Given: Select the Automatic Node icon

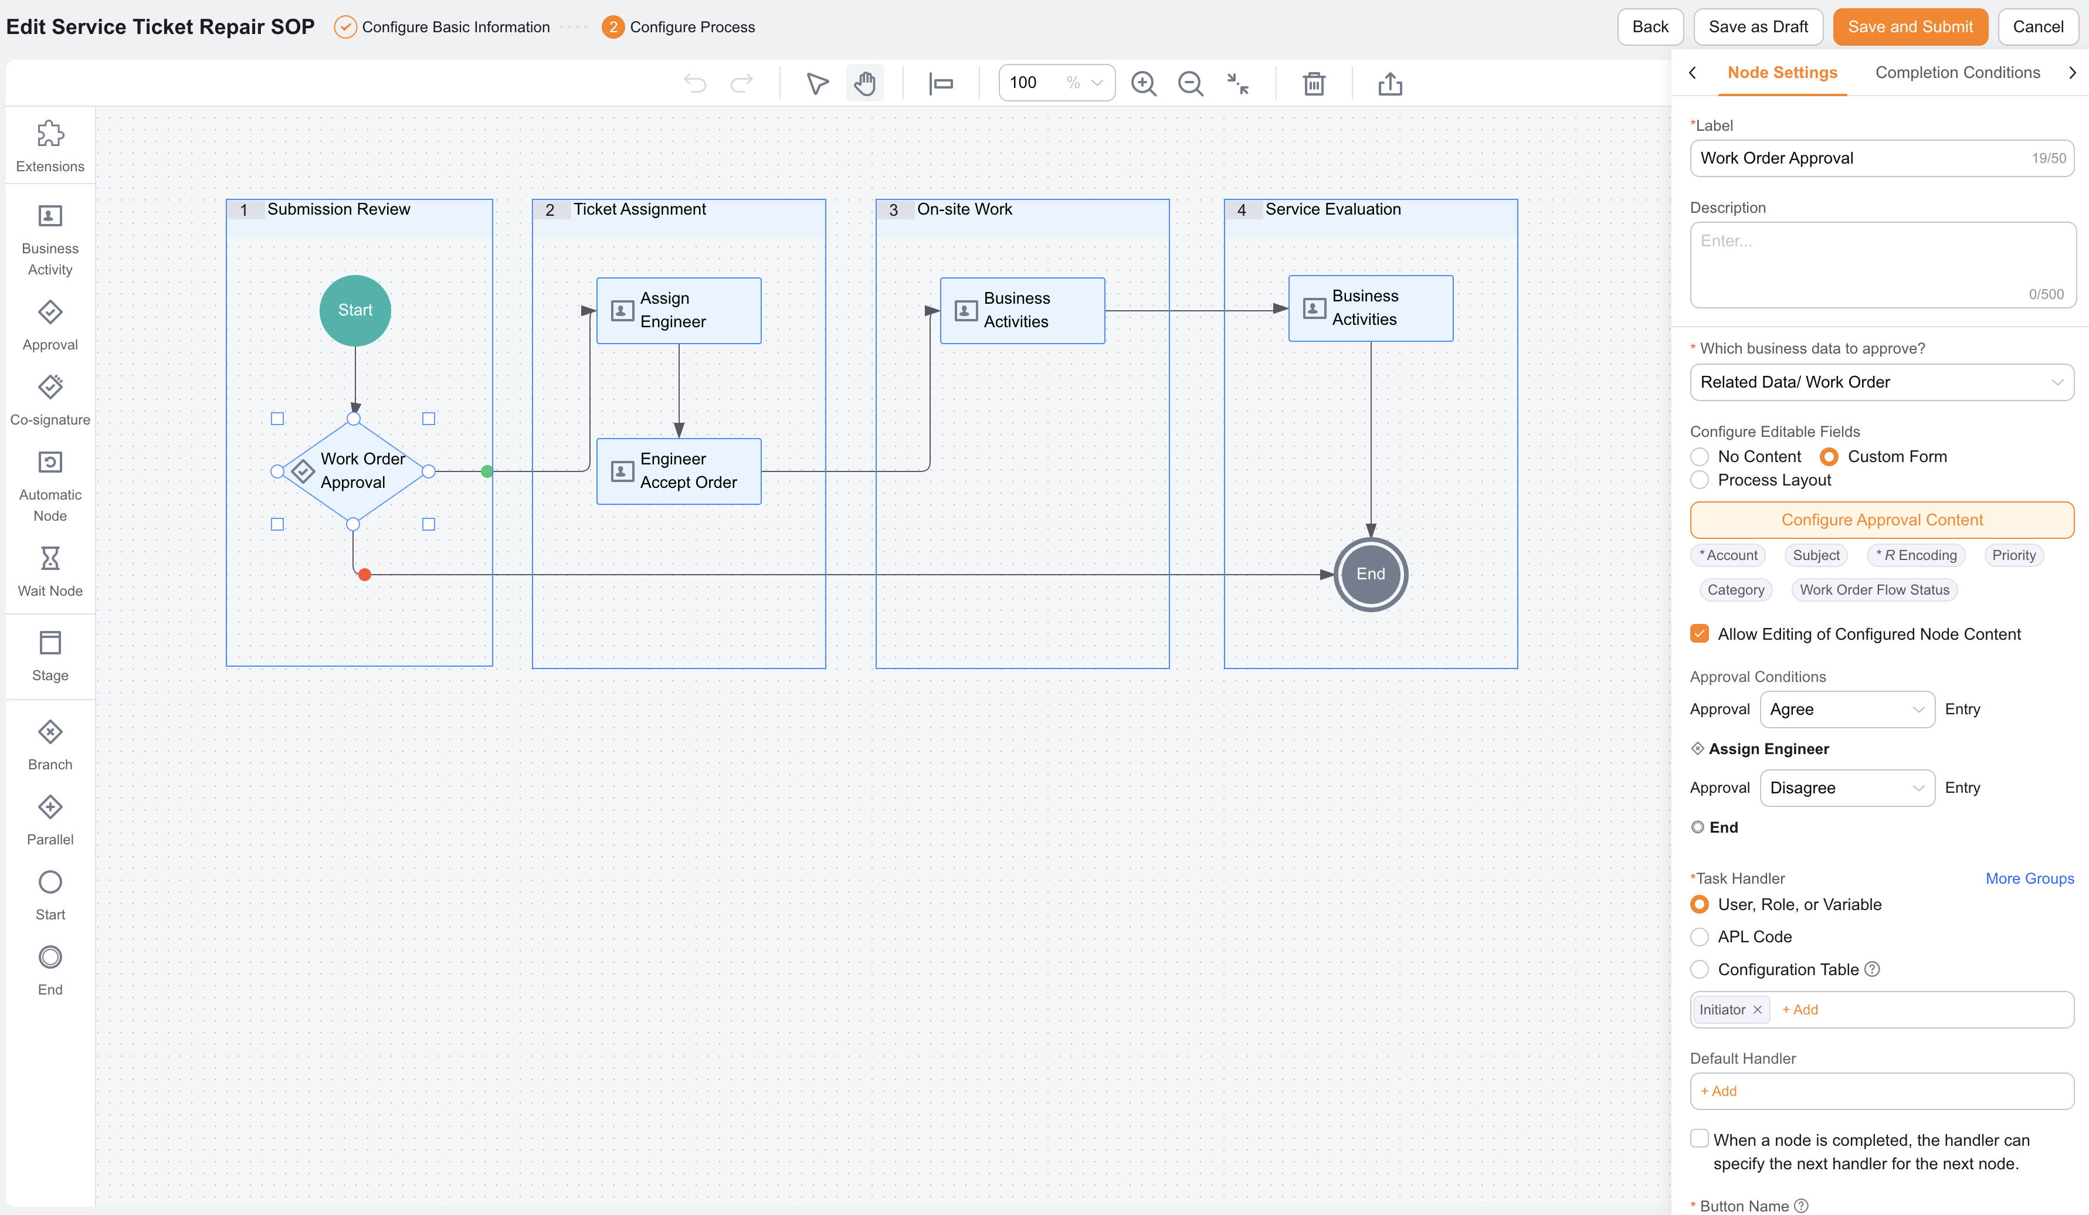Looking at the screenshot, I should coord(50,463).
